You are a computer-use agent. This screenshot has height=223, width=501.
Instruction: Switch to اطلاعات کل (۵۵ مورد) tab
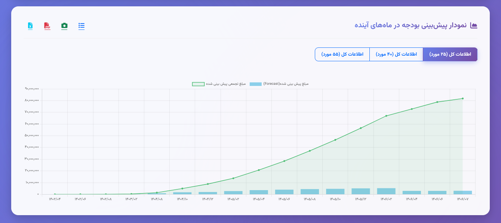342,54
